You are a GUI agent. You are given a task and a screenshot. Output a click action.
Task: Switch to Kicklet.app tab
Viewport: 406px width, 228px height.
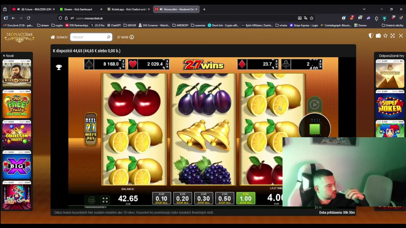128,9
